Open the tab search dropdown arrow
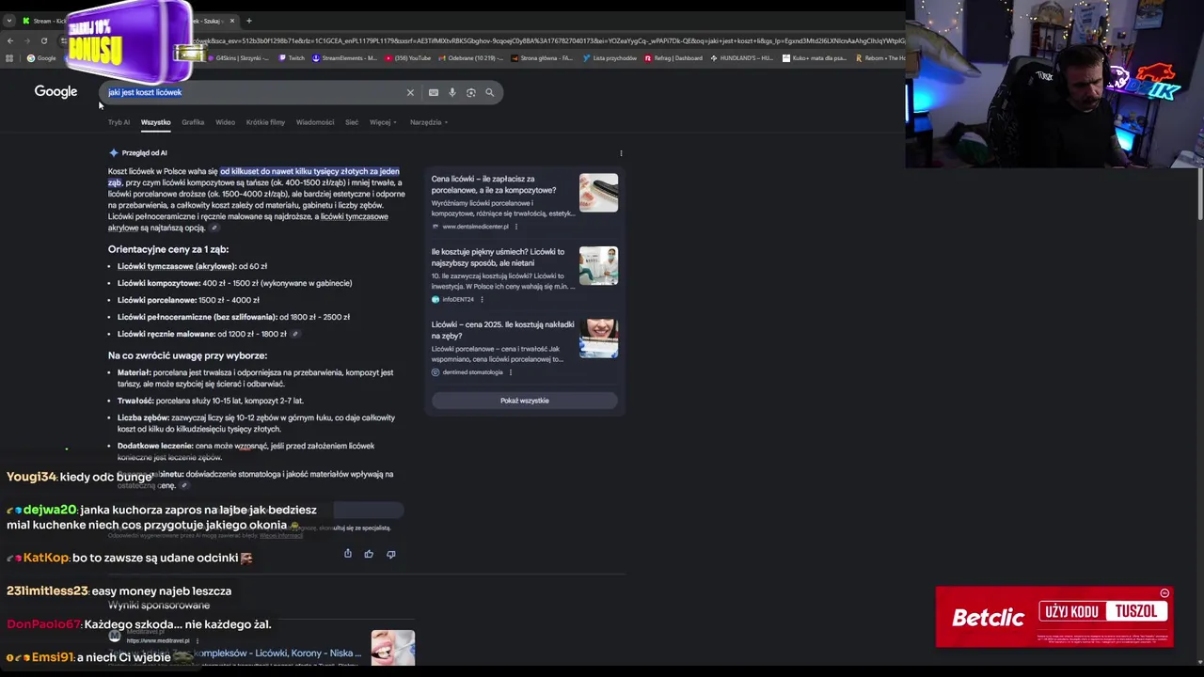Image resolution: width=1204 pixels, height=677 pixels. (9, 21)
